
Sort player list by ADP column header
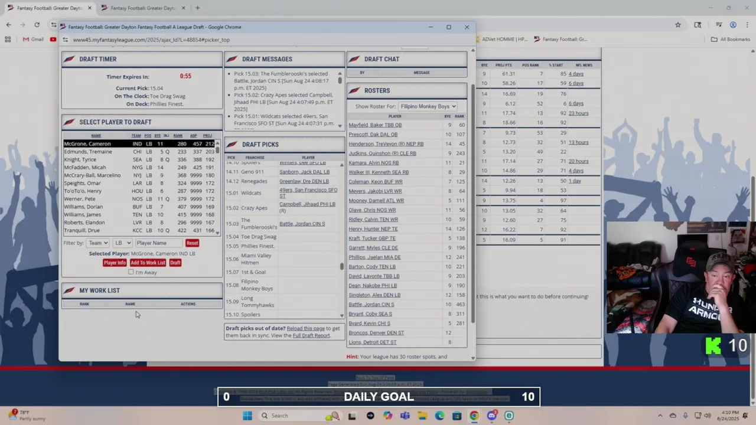(x=194, y=136)
